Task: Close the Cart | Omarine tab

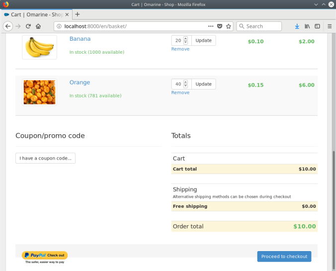Action: (x=67, y=14)
